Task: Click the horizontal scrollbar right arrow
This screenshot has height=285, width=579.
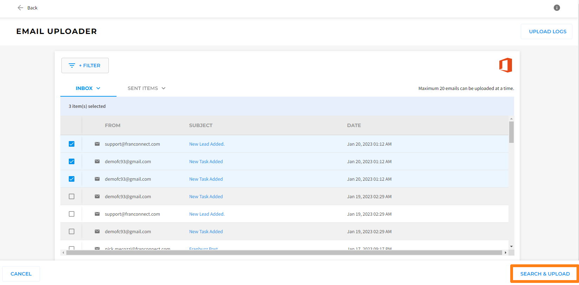Action: point(505,252)
